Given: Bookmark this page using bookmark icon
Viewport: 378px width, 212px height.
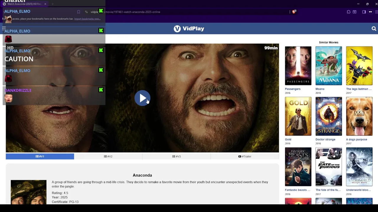Looking at the screenshot, I should point(79,12).
